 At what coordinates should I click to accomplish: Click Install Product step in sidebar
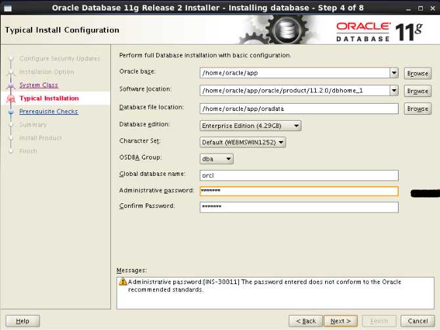[x=41, y=138]
